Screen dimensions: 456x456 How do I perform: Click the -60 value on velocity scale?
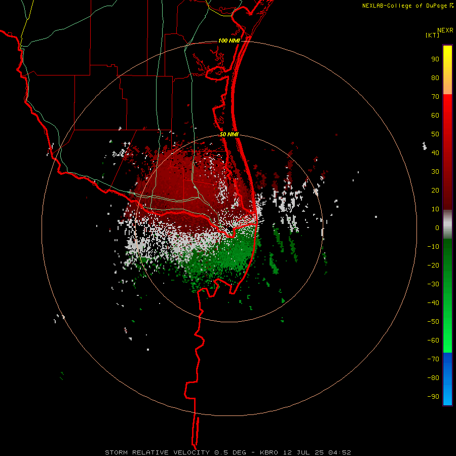coord(433,340)
